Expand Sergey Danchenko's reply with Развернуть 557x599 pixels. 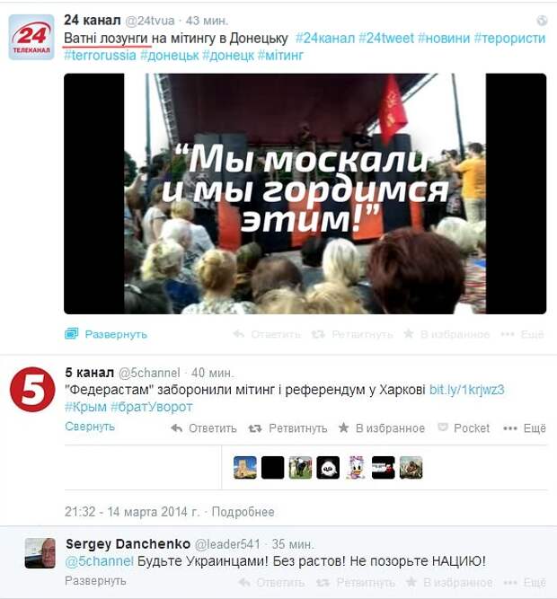click(x=95, y=581)
